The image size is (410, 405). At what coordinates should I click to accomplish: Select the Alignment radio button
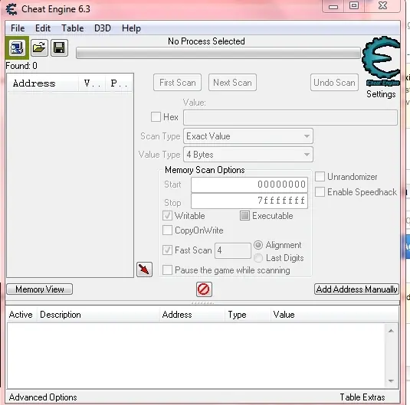point(258,245)
